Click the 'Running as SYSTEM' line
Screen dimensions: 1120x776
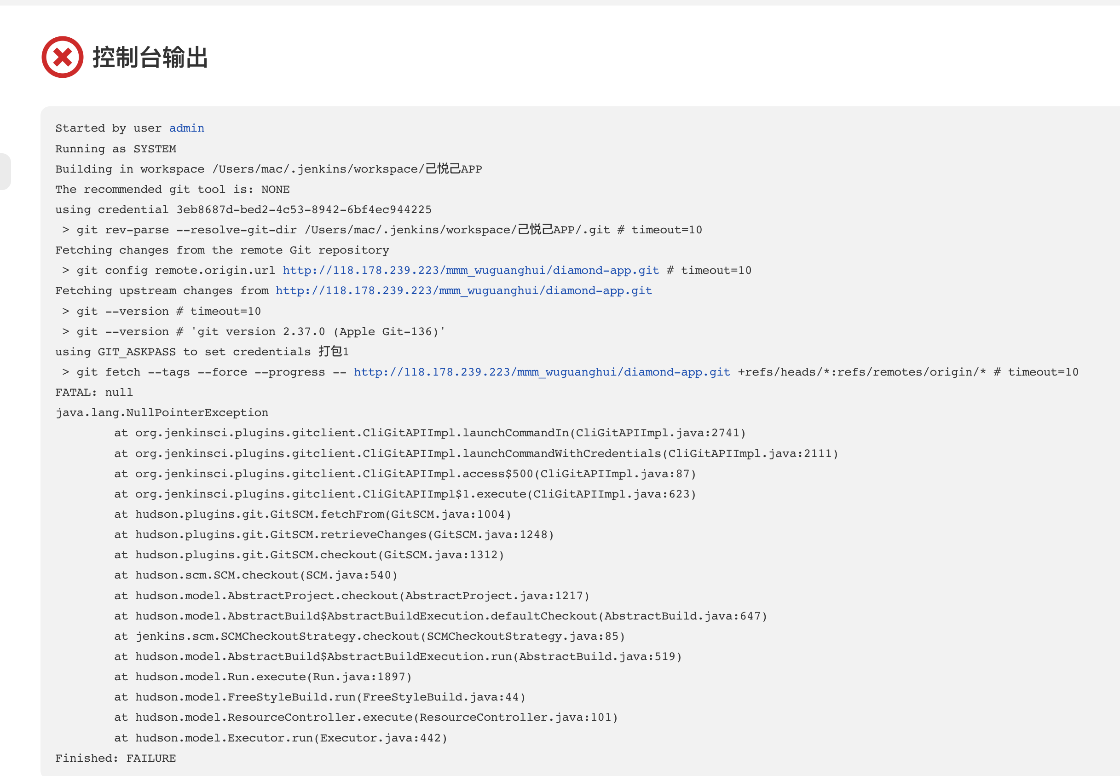(115, 149)
